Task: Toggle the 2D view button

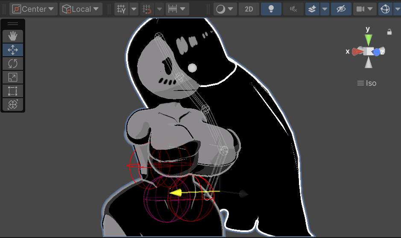Action: [249, 9]
